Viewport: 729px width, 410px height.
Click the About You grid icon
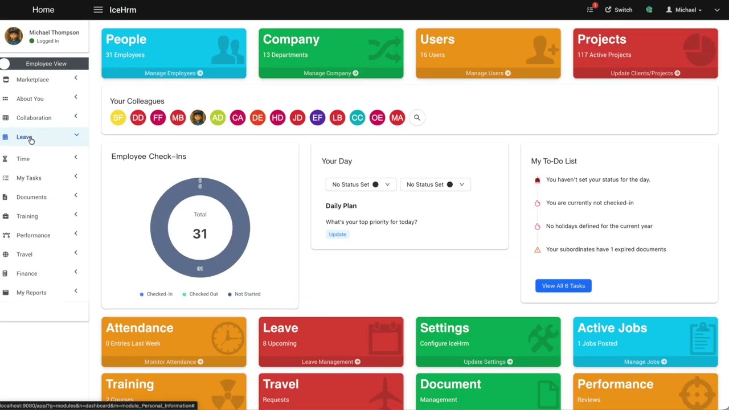(5, 99)
